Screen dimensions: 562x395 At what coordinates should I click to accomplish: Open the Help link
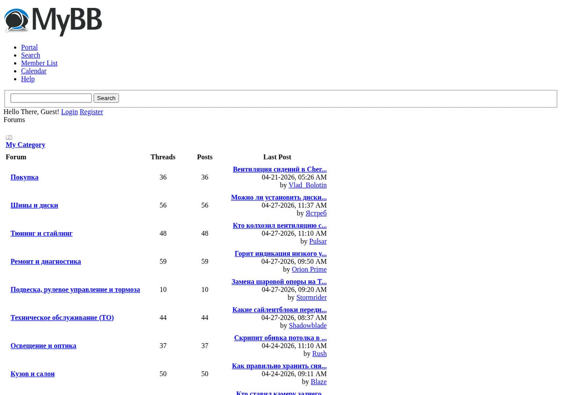point(28,79)
